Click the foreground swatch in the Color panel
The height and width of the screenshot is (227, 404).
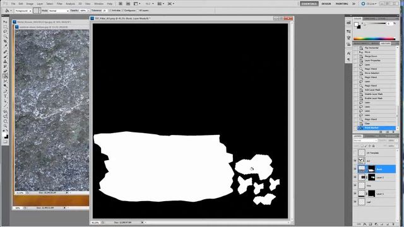(356, 24)
